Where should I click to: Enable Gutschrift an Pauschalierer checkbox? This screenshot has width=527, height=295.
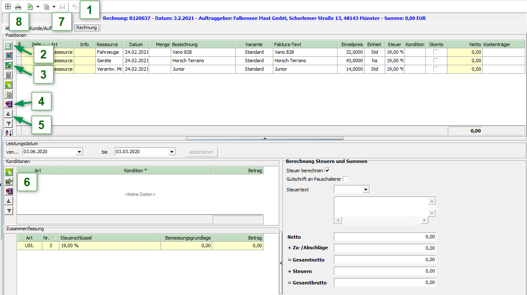(x=345, y=179)
